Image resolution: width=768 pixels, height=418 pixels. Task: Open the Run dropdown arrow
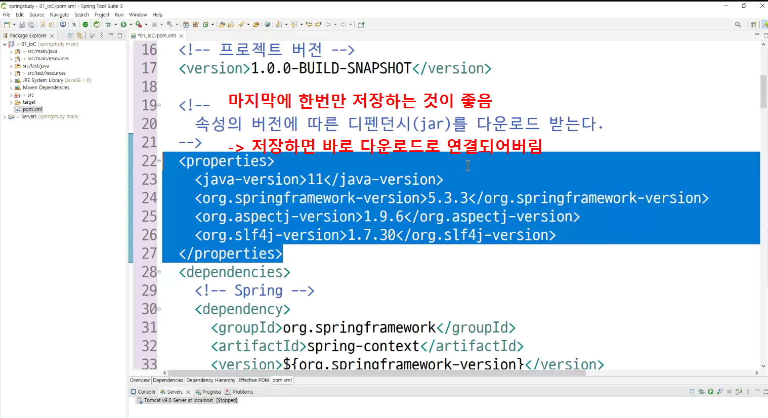click(131, 24)
